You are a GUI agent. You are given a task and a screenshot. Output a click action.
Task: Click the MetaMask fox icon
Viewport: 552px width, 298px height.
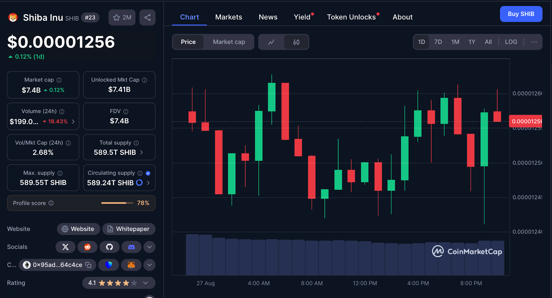(131, 265)
